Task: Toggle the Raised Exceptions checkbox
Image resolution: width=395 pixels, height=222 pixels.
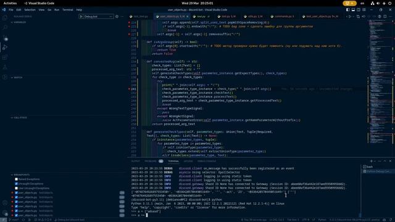Action: pyautogui.click(x=17, y=179)
